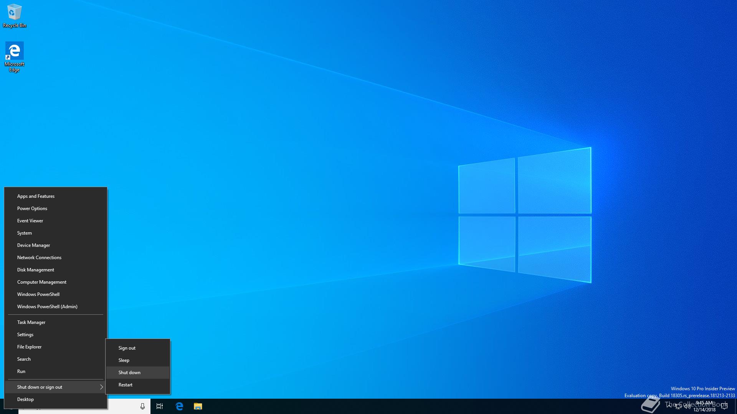This screenshot has height=414, width=737.
Task: Launch Windows PowerShell (non-admin) entry
Action: tap(56, 294)
